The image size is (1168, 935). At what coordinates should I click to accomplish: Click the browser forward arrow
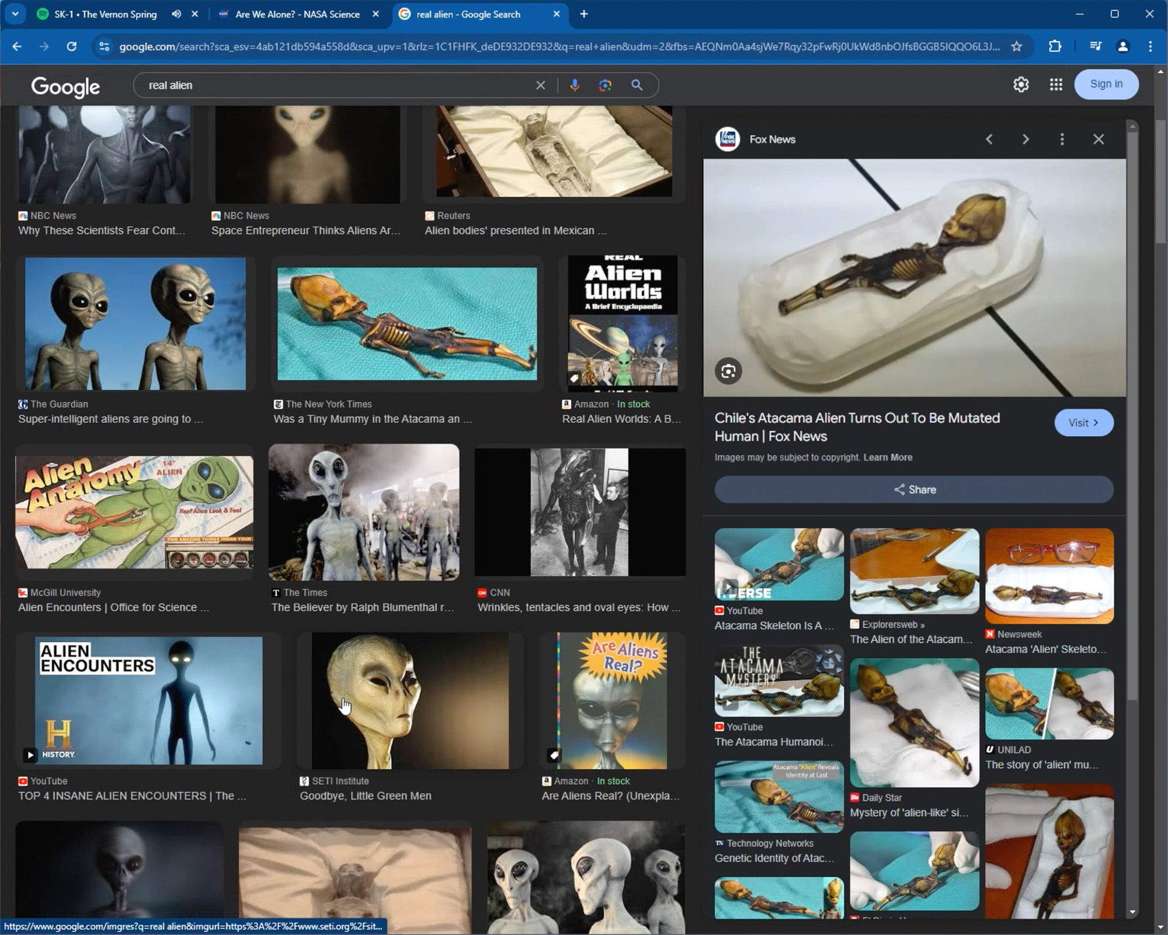(x=44, y=47)
